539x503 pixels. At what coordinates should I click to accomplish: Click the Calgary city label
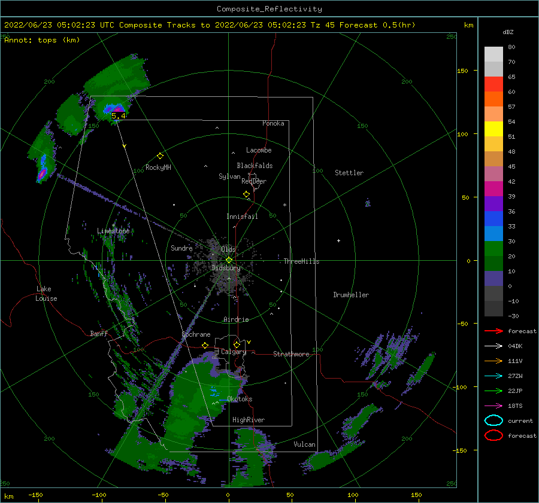coord(234,352)
